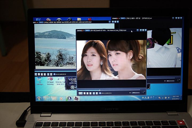Skip to next track in front player
Image resolution: width=192 pixels, height=128 pixels.
point(90,93)
